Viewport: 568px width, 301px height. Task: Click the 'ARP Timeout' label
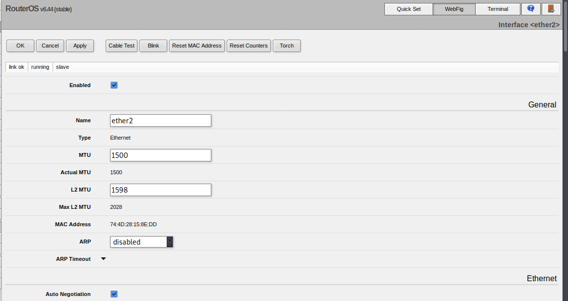pos(73,259)
